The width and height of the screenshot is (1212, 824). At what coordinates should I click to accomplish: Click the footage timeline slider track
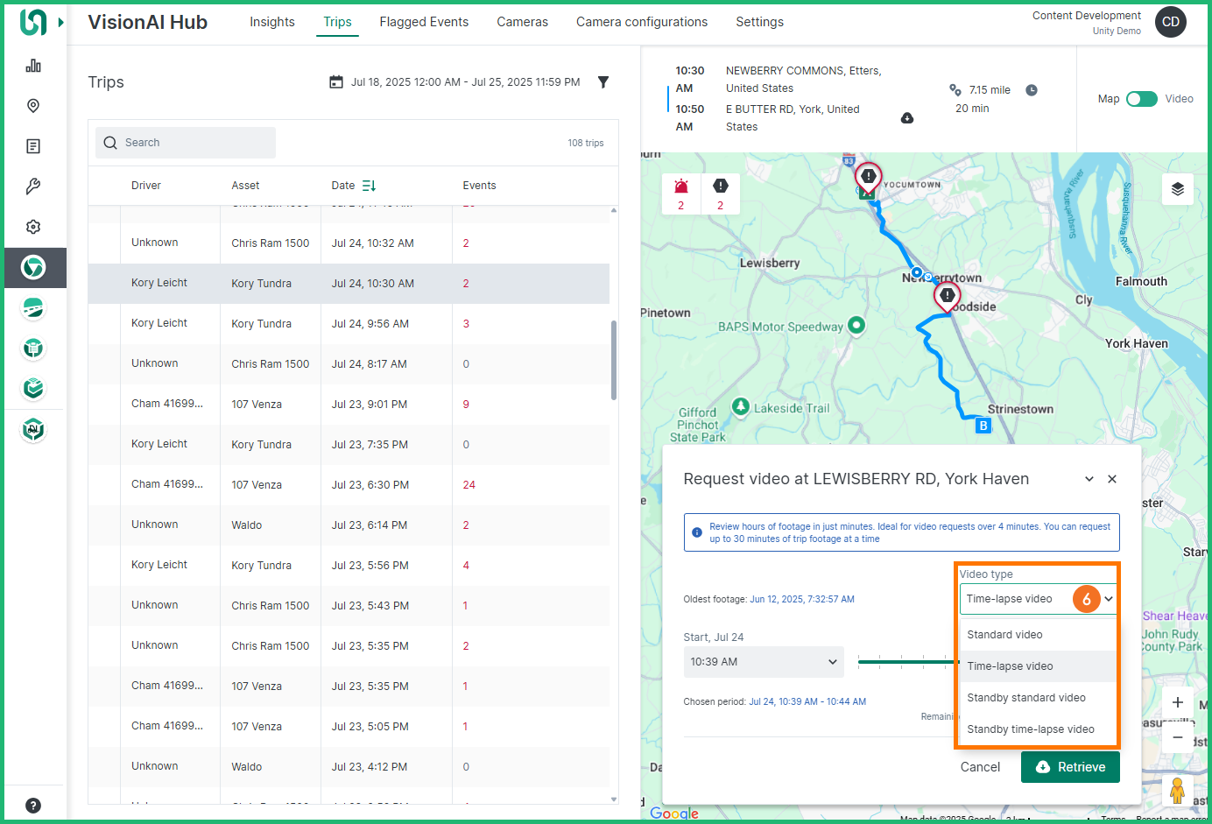tap(906, 662)
